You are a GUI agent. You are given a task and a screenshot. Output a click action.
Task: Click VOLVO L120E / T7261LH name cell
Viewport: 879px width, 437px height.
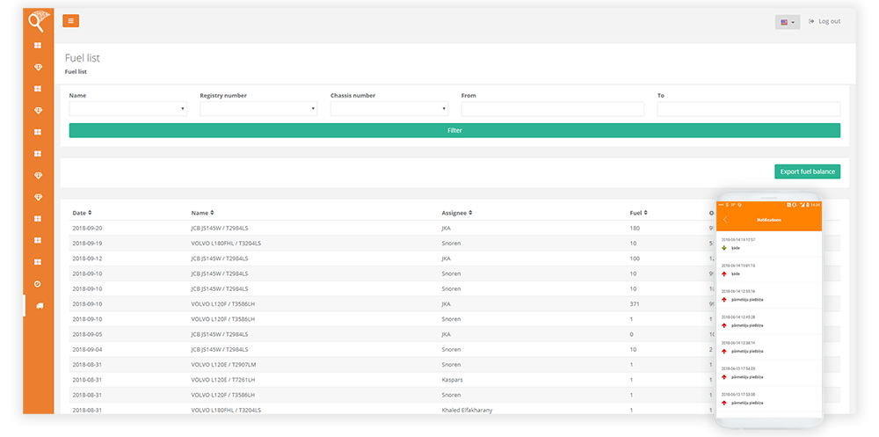[223, 380]
